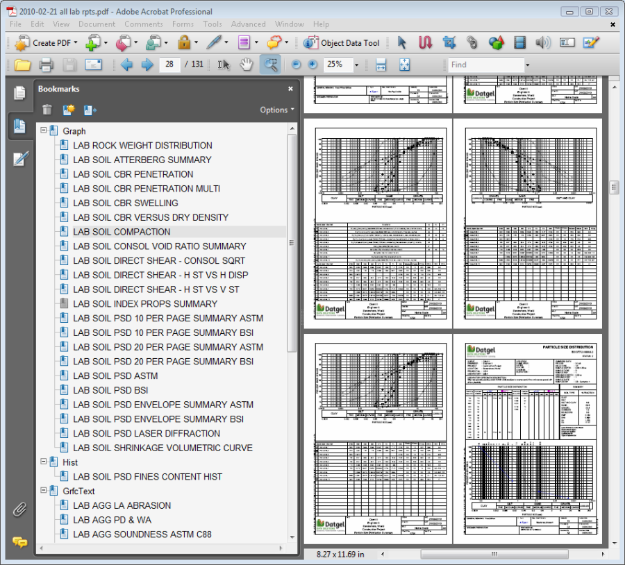Collapse the Hist bookmark group

[43, 462]
